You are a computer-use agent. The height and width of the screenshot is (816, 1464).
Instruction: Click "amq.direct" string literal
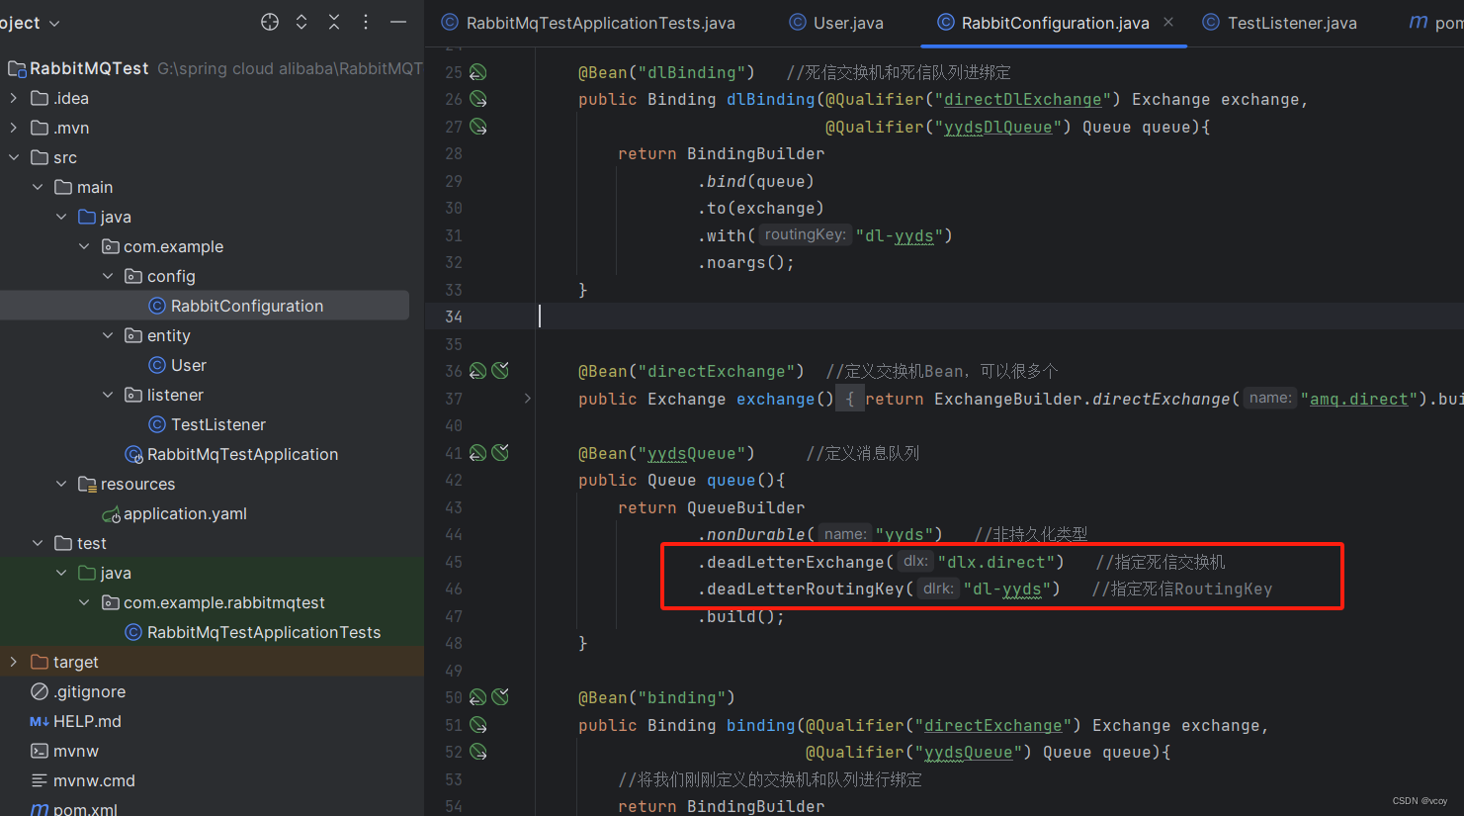pyautogui.click(x=1359, y=399)
